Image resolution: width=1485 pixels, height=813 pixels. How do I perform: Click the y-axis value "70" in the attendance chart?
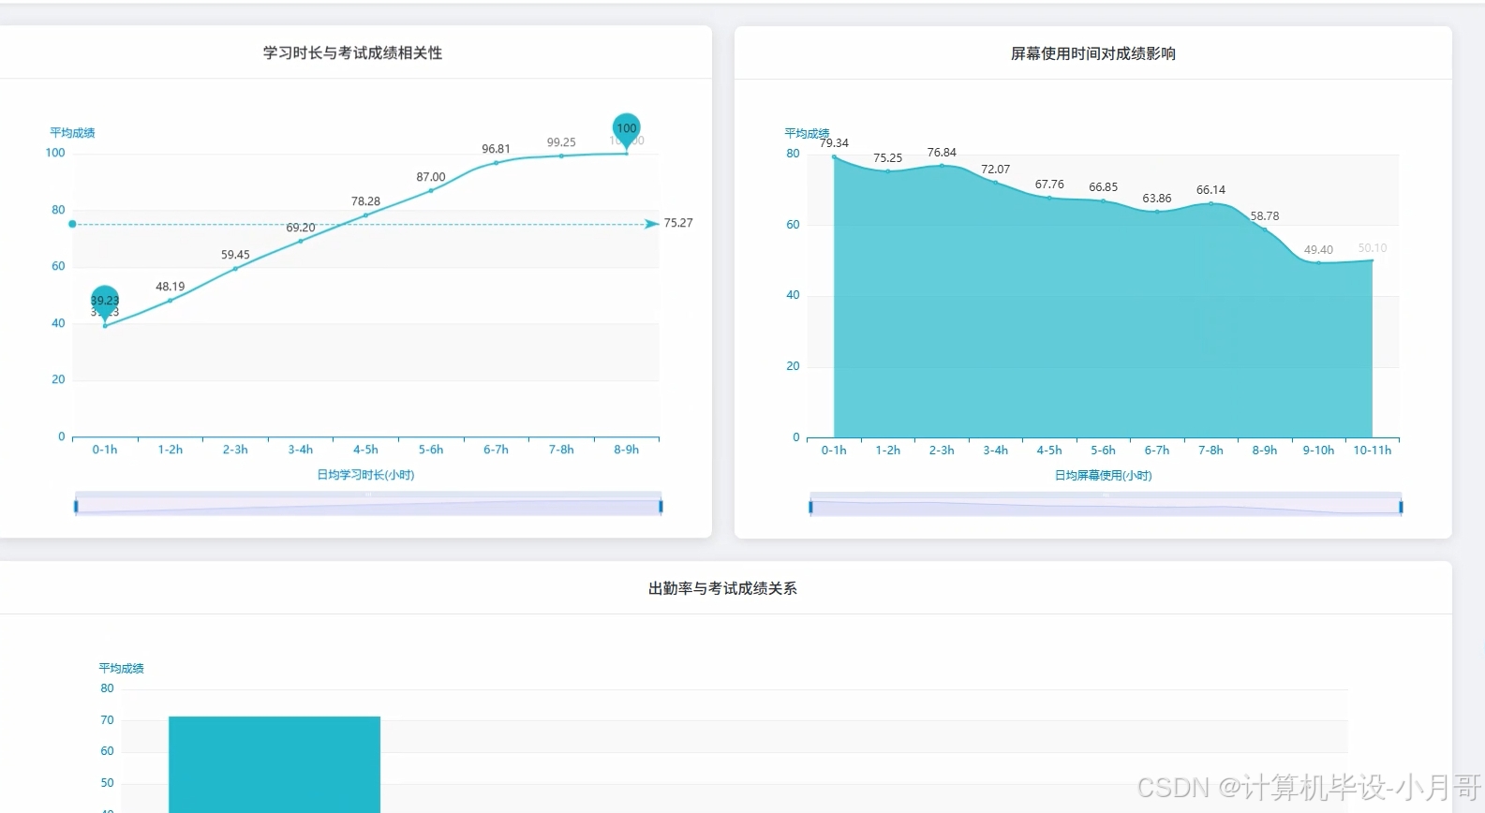108,720
